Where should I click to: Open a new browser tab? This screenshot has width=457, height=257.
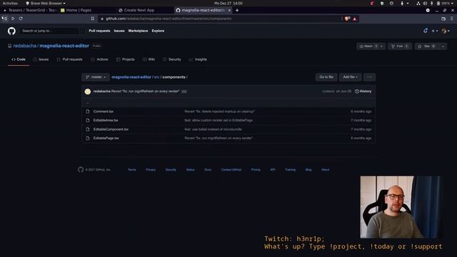pos(237,10)
